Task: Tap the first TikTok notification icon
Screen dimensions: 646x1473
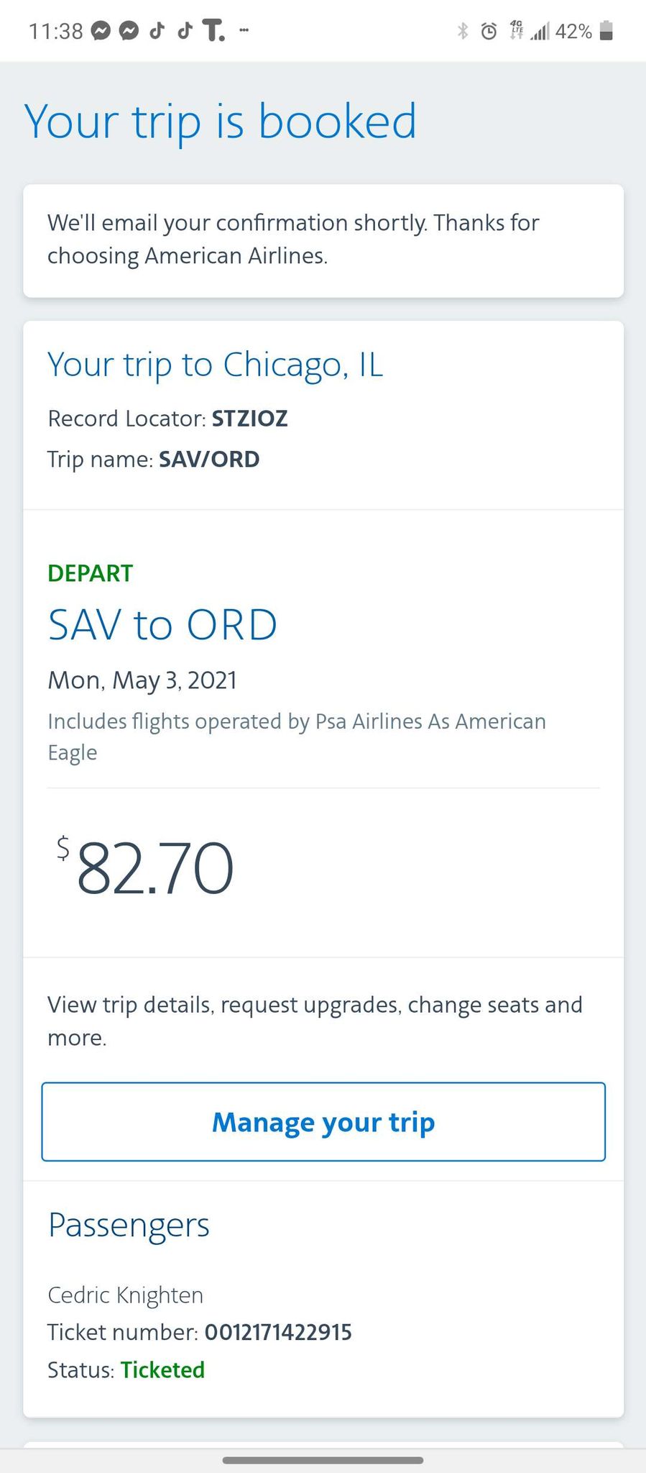Action: 157,30
